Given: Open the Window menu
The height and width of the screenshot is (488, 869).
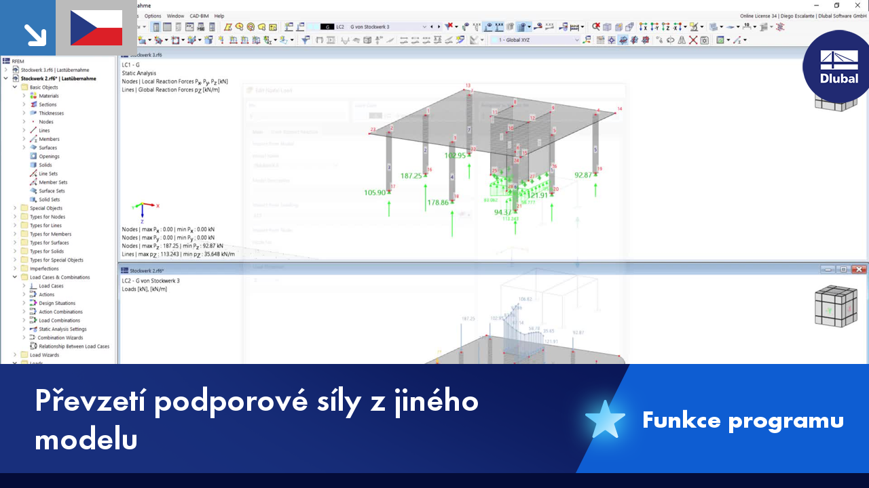Looking at the screenshot, I should pyautogui.click(x=175, y=16).
